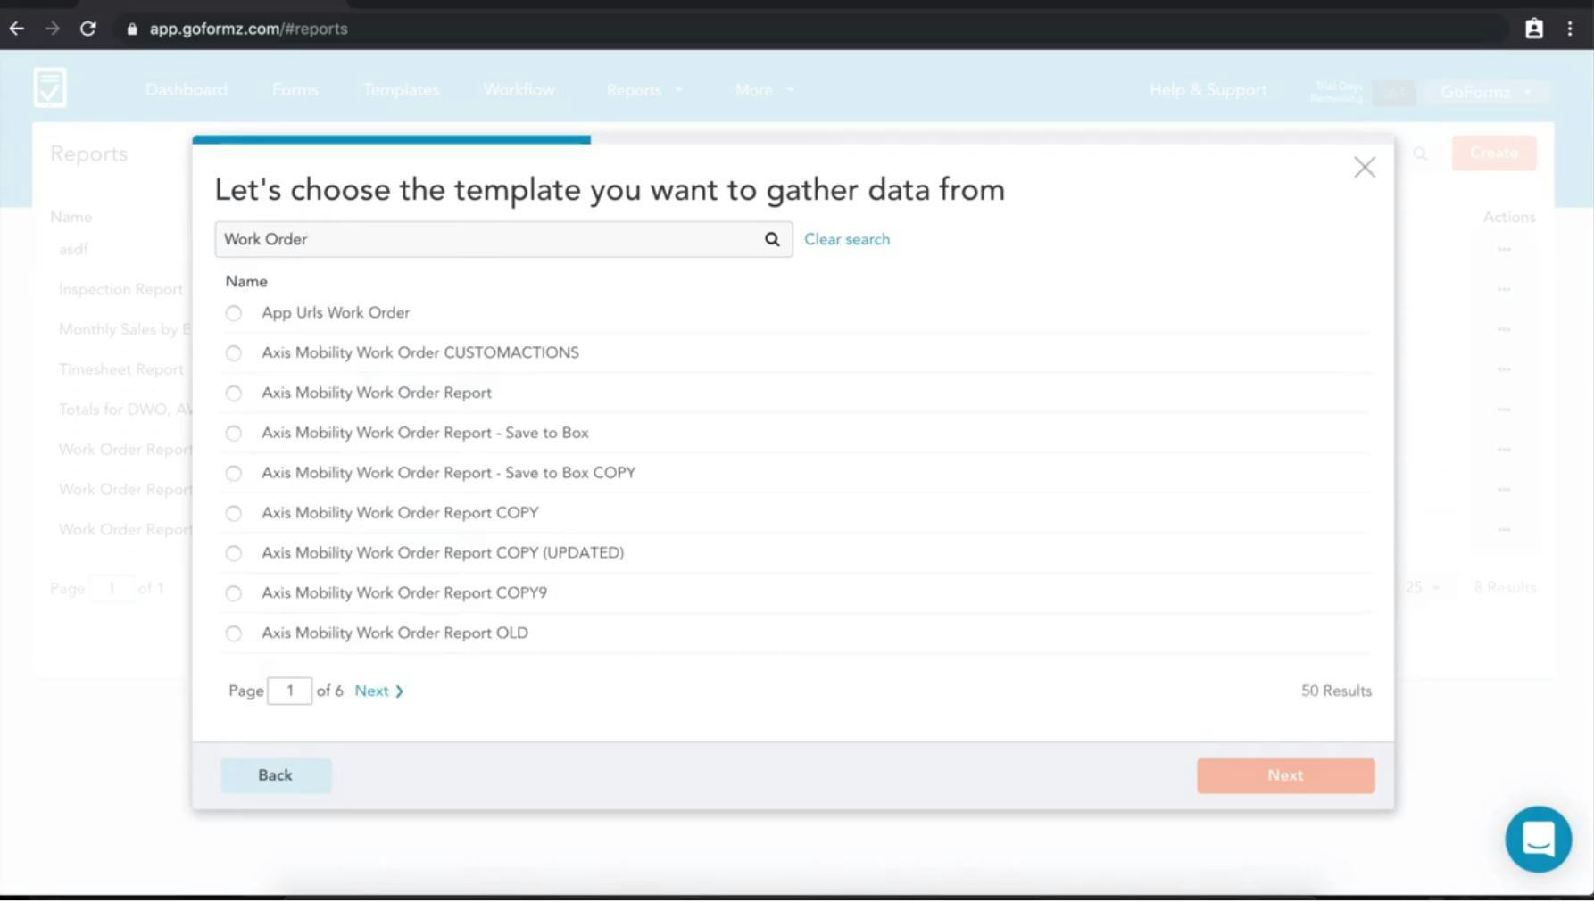Open the intercom chat bubble

click(1538, 839)
